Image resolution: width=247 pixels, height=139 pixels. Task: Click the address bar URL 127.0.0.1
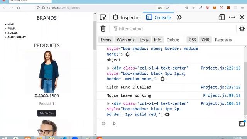coord(63,8)
